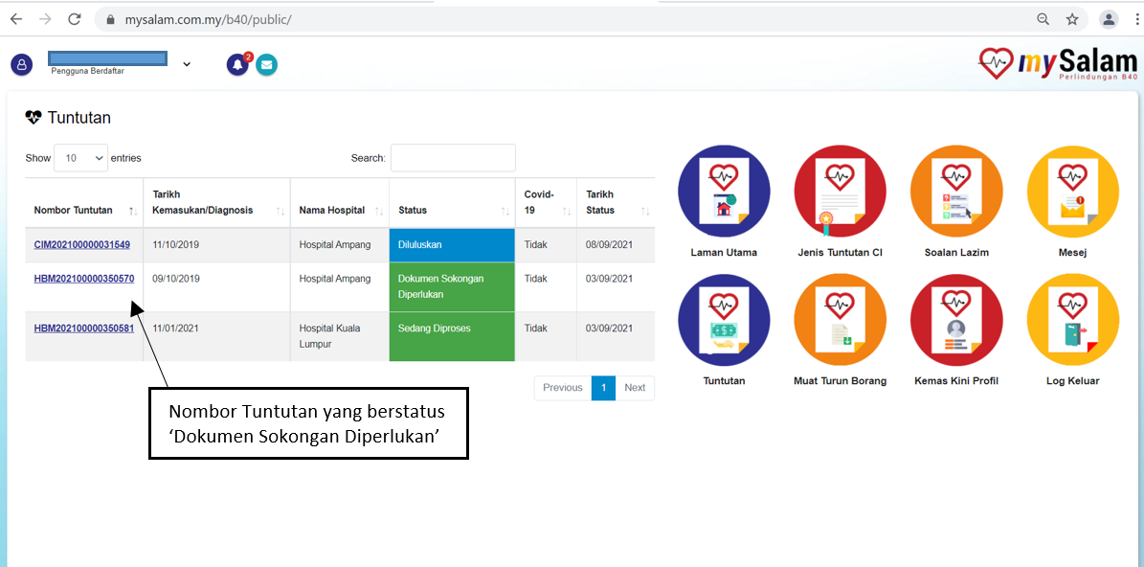Open claim CIM202100000031549
Viewport: 1144px width, 567px height.
pos(84,244)
